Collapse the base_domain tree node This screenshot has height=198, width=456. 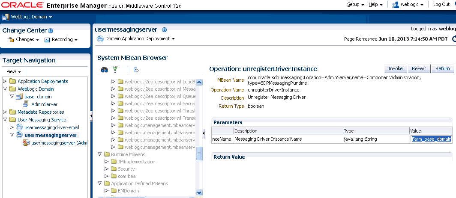click(x=12, y=96)
